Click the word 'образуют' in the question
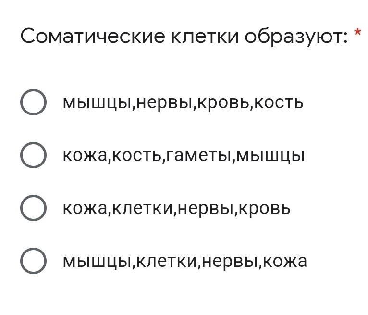The height and width of the screenshot is (315, 368). (x=294, y=37)
